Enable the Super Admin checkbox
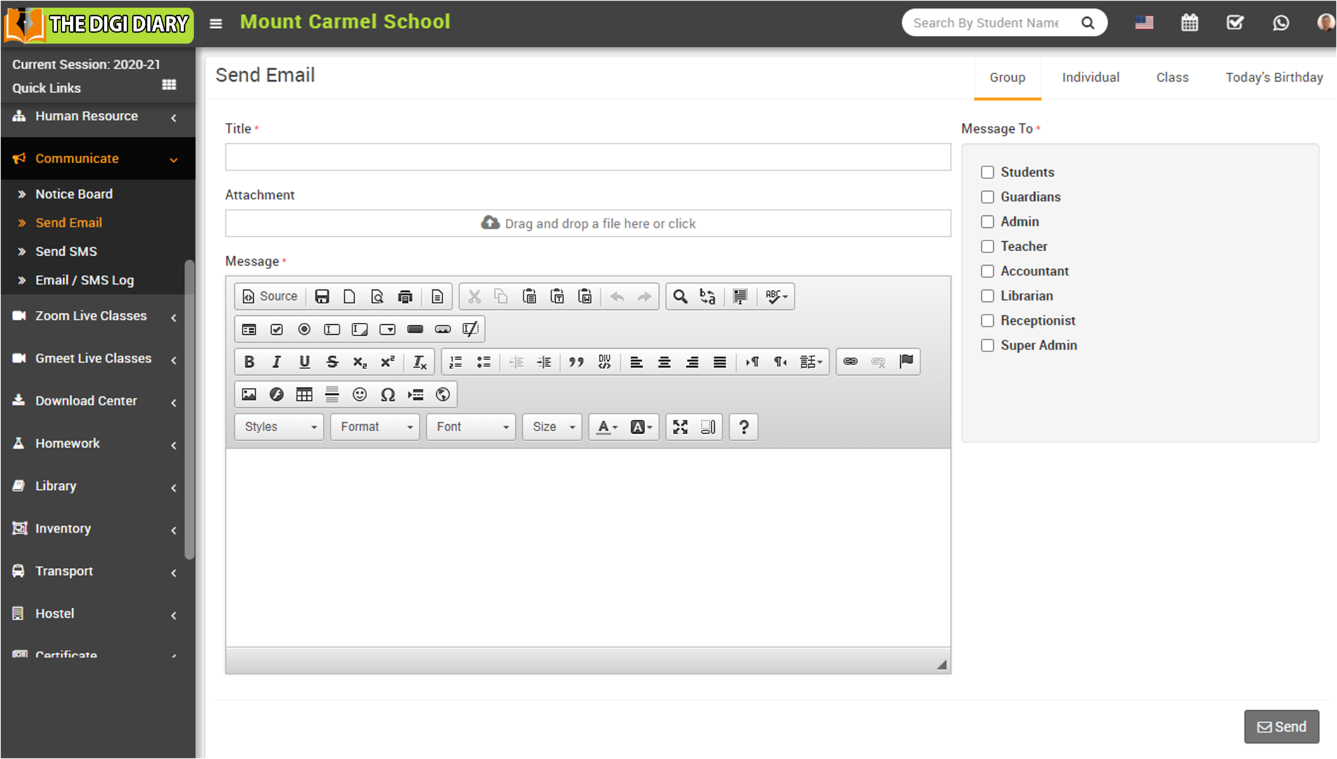Image resolution: width=1337 pixels, height=759 pixels. coord(988,345)
